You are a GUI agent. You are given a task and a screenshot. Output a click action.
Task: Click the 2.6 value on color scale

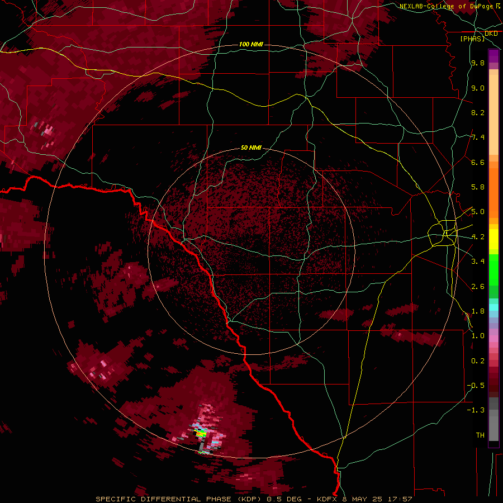click(x=478, y=287)
